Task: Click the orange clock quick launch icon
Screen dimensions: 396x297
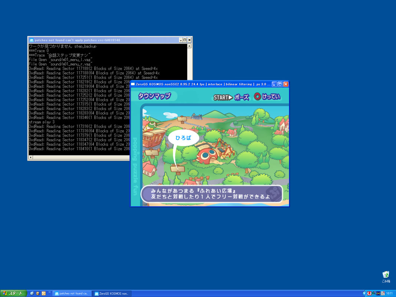Action: point(43,293)
